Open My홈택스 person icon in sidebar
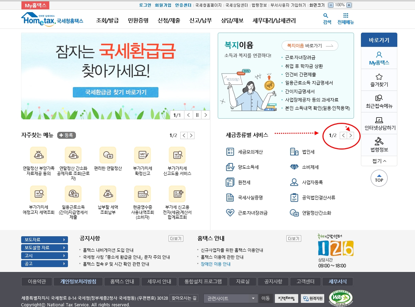 pos(379,55)
